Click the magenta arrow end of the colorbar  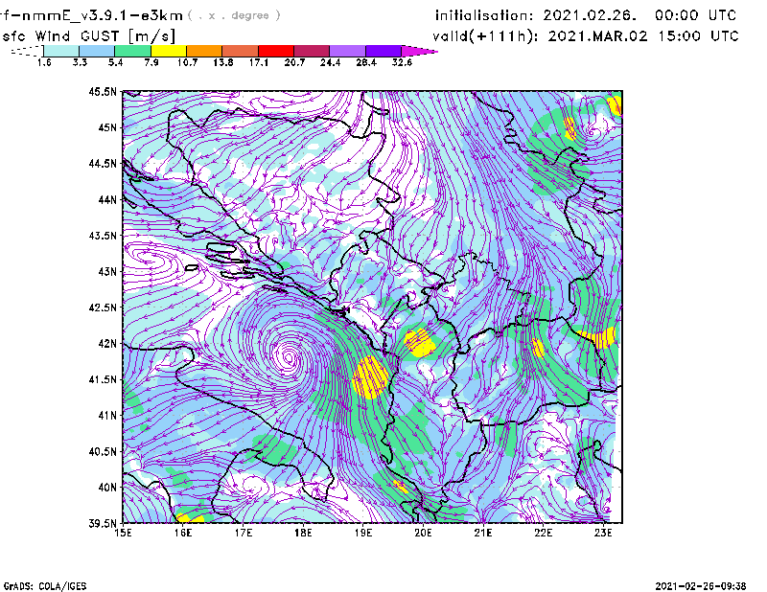coord(419,51)
